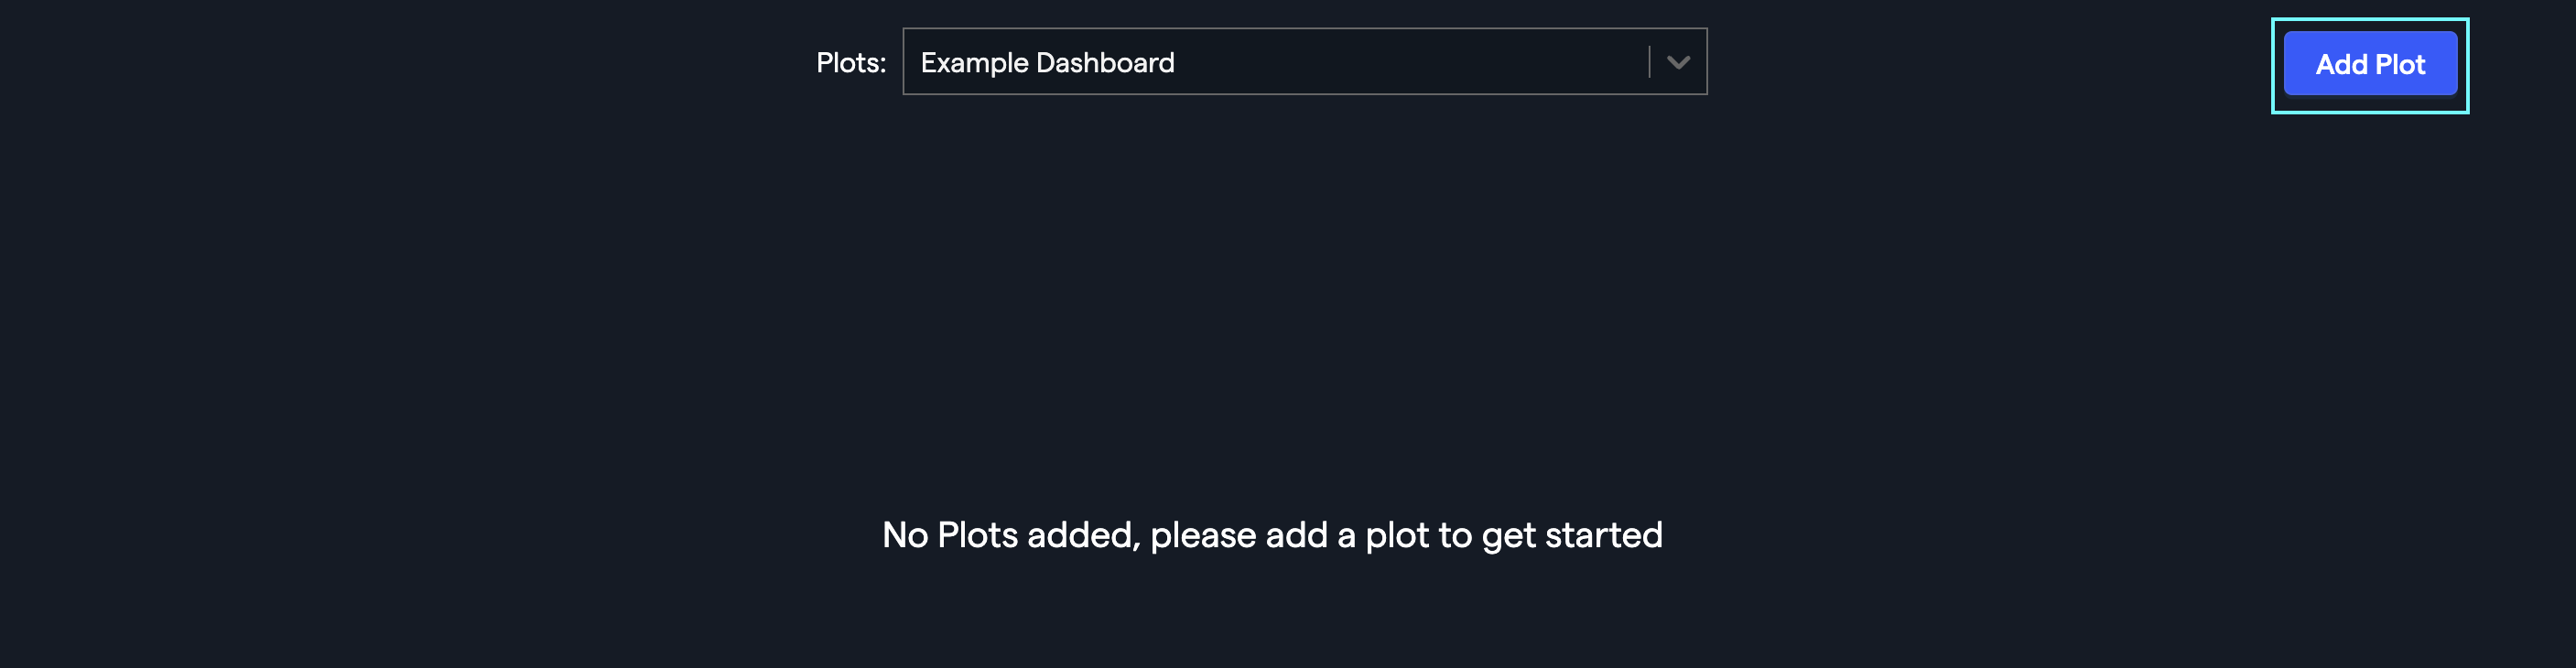Add a new plot to the dashboard

(2369, 64)
